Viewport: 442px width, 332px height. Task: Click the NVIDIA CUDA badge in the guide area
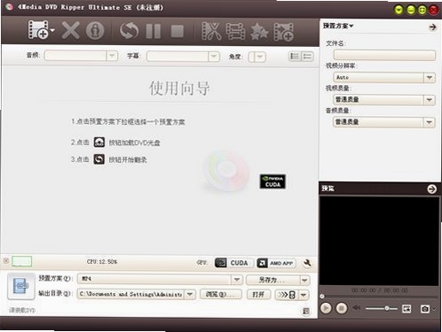click(272, 181)
